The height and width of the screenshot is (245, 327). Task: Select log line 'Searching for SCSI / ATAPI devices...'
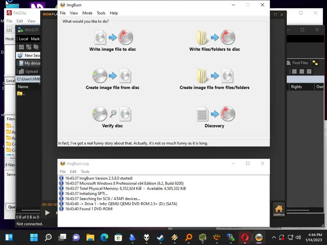(x=103, y=199)
